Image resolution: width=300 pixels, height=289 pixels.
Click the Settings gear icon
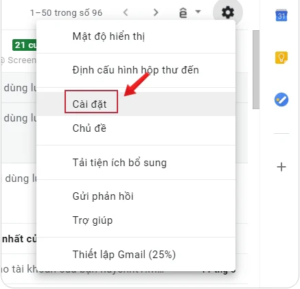[x=228, y=12]
